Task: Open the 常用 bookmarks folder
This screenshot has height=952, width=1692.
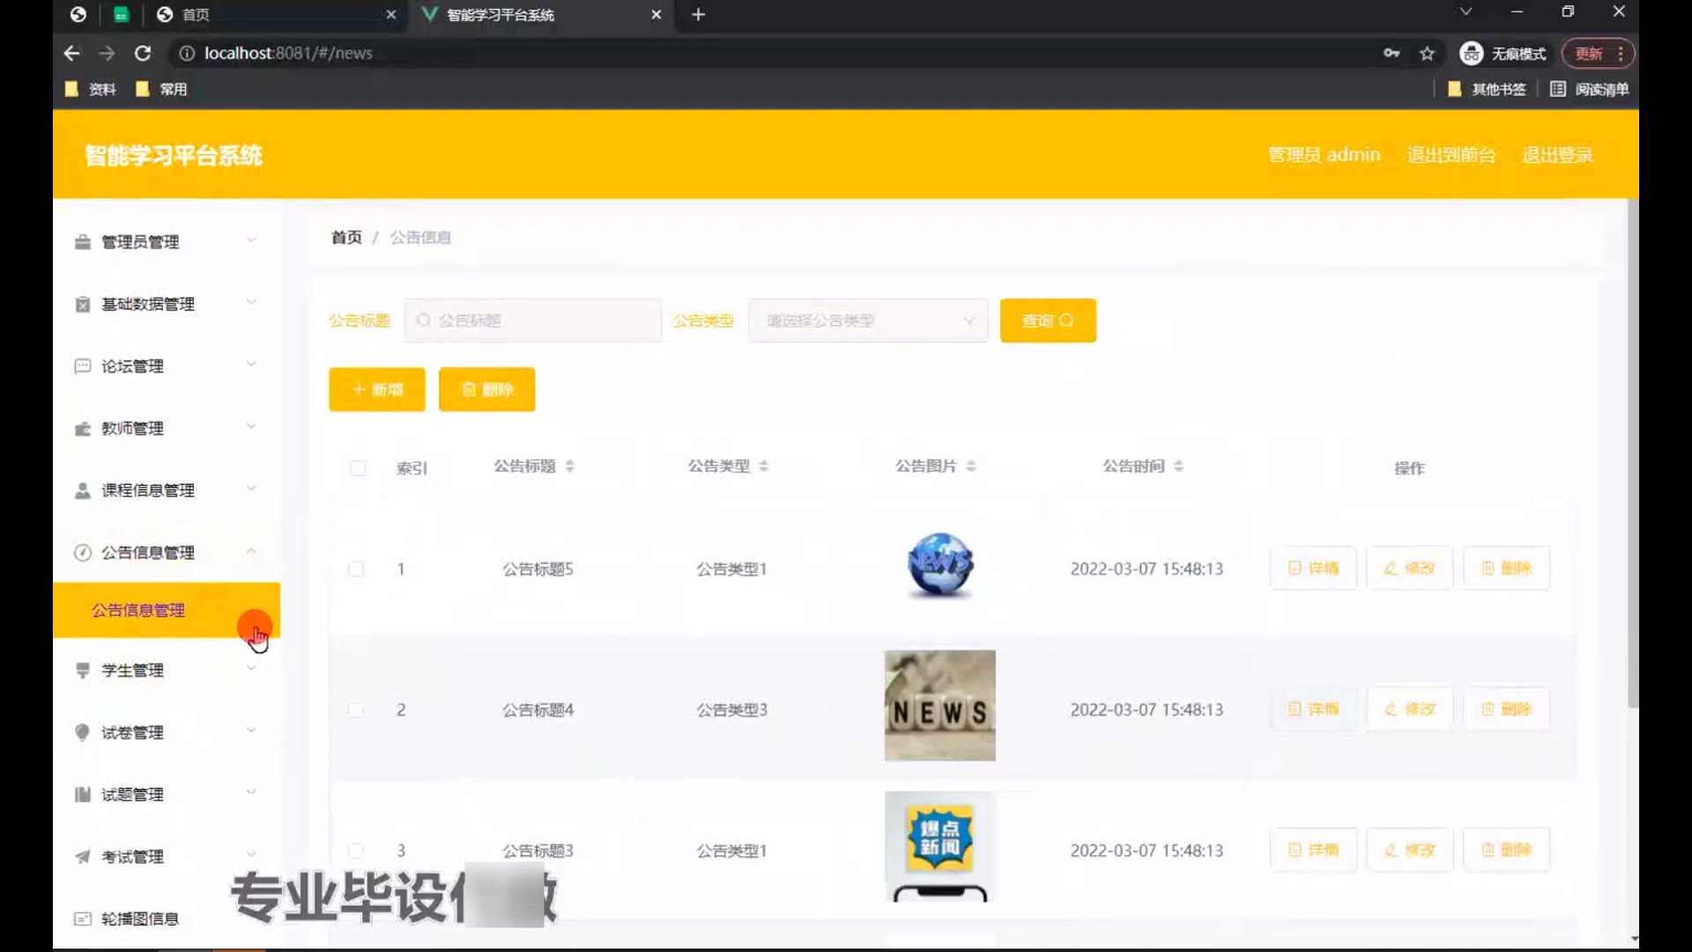Action: tap(161, 89)
